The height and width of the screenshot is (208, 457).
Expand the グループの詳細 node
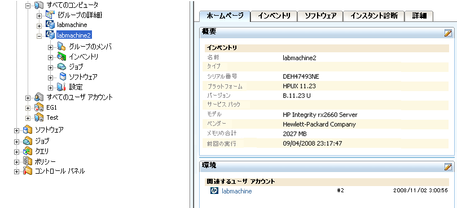click(39, 15)
